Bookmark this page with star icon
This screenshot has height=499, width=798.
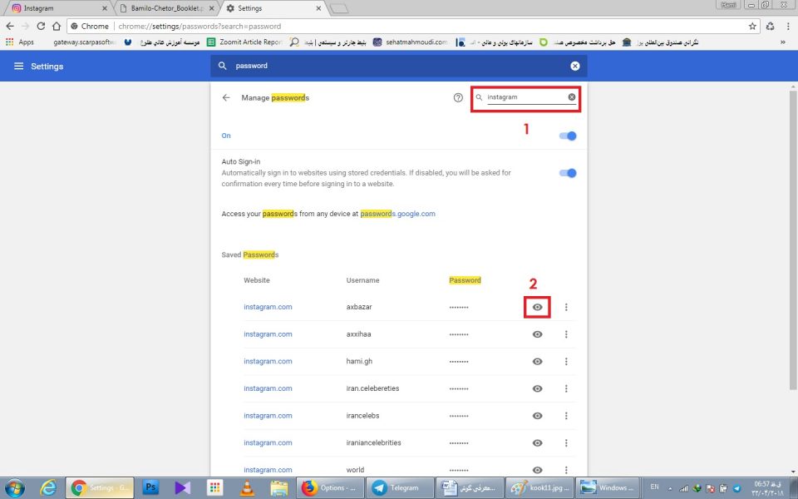pyautogui.click(x=752, y=26)
